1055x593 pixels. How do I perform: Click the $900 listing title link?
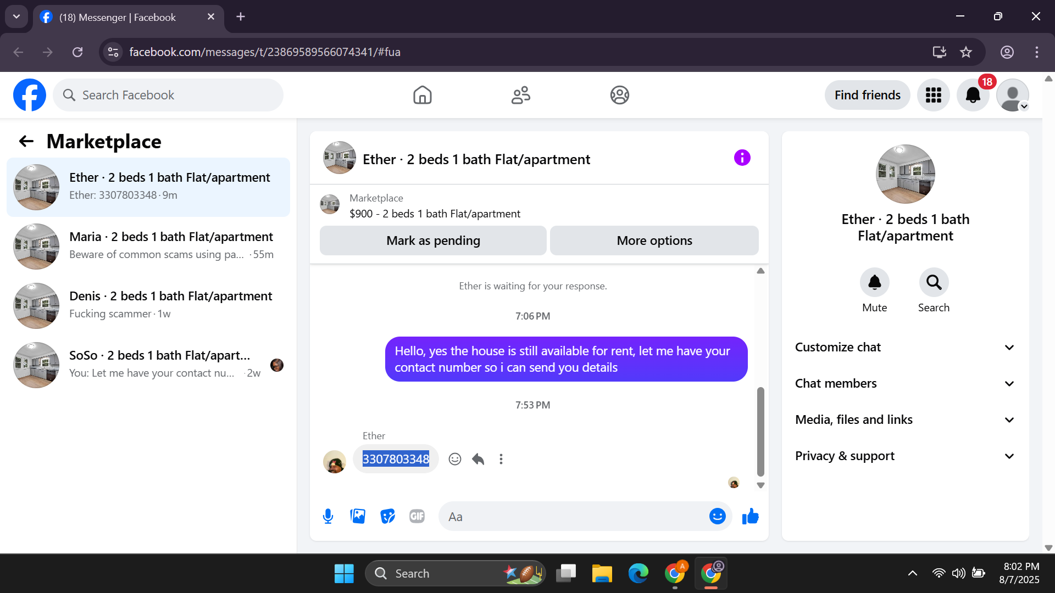click(435, 214)
